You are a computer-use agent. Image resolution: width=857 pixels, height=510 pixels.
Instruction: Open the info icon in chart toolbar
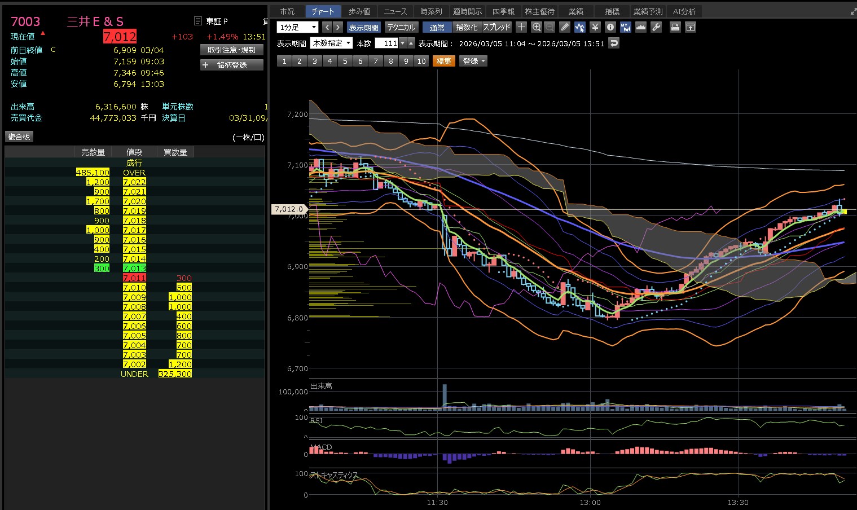click(x=610, y=27)
